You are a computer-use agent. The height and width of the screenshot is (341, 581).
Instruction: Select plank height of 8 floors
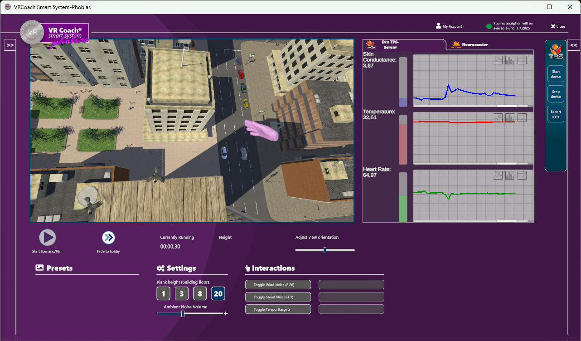[x=200, y=294]
